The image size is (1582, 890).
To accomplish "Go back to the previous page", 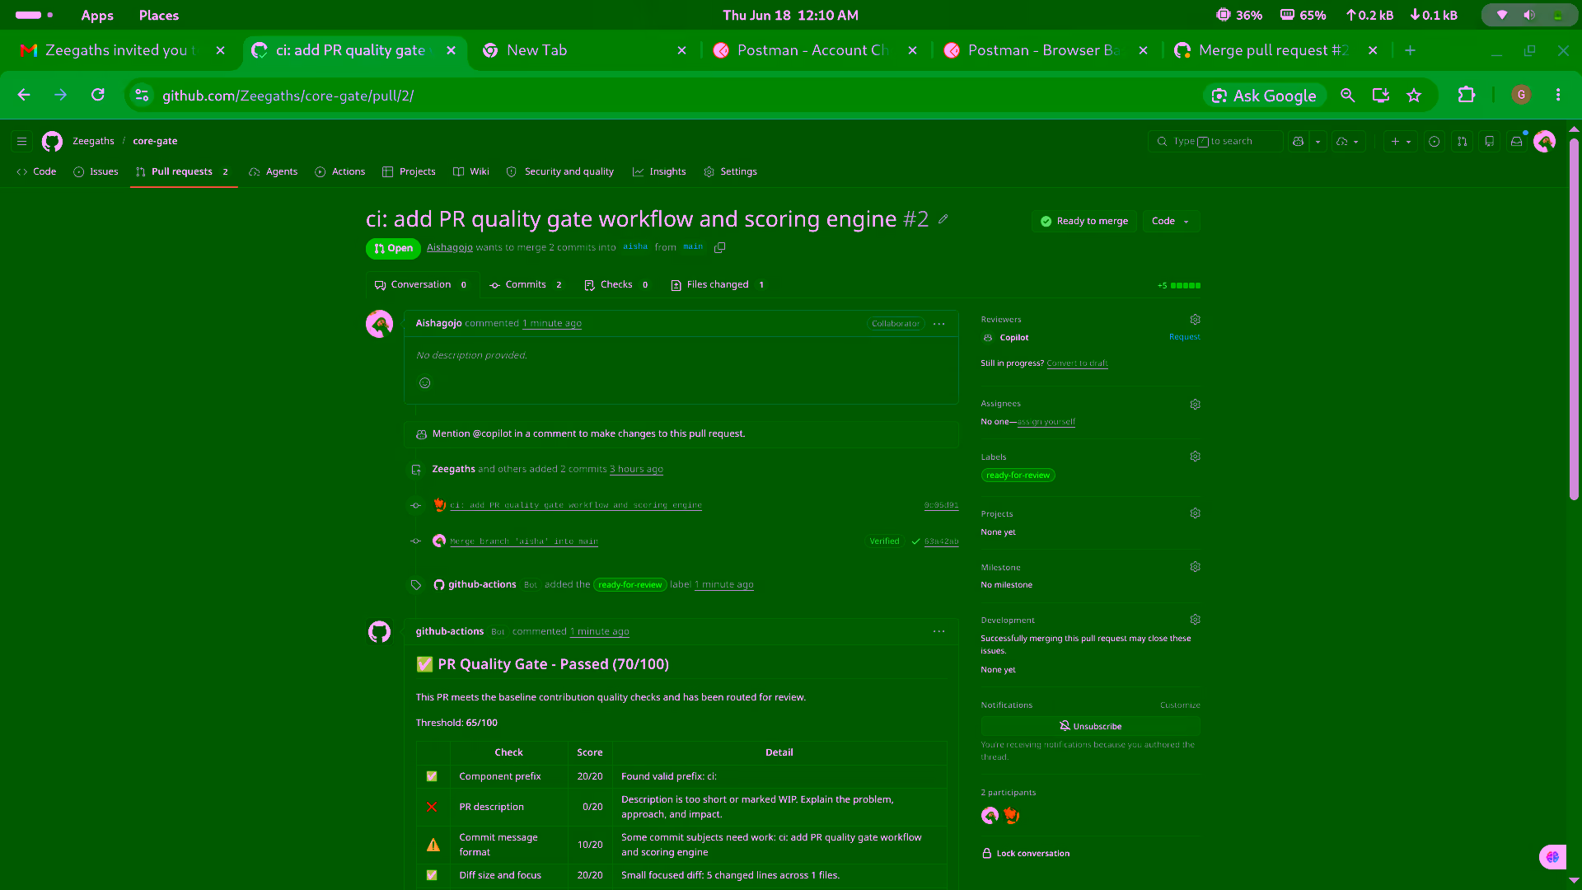I will coord(24,96).
